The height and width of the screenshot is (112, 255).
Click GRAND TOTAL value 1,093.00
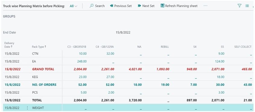(x=163, y=69)
